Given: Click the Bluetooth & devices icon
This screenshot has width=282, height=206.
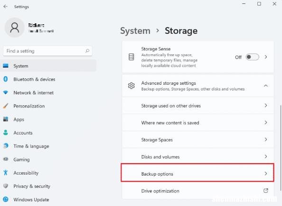Looking at the screenshot, I should pyautogui.click(x=6, y=79).
